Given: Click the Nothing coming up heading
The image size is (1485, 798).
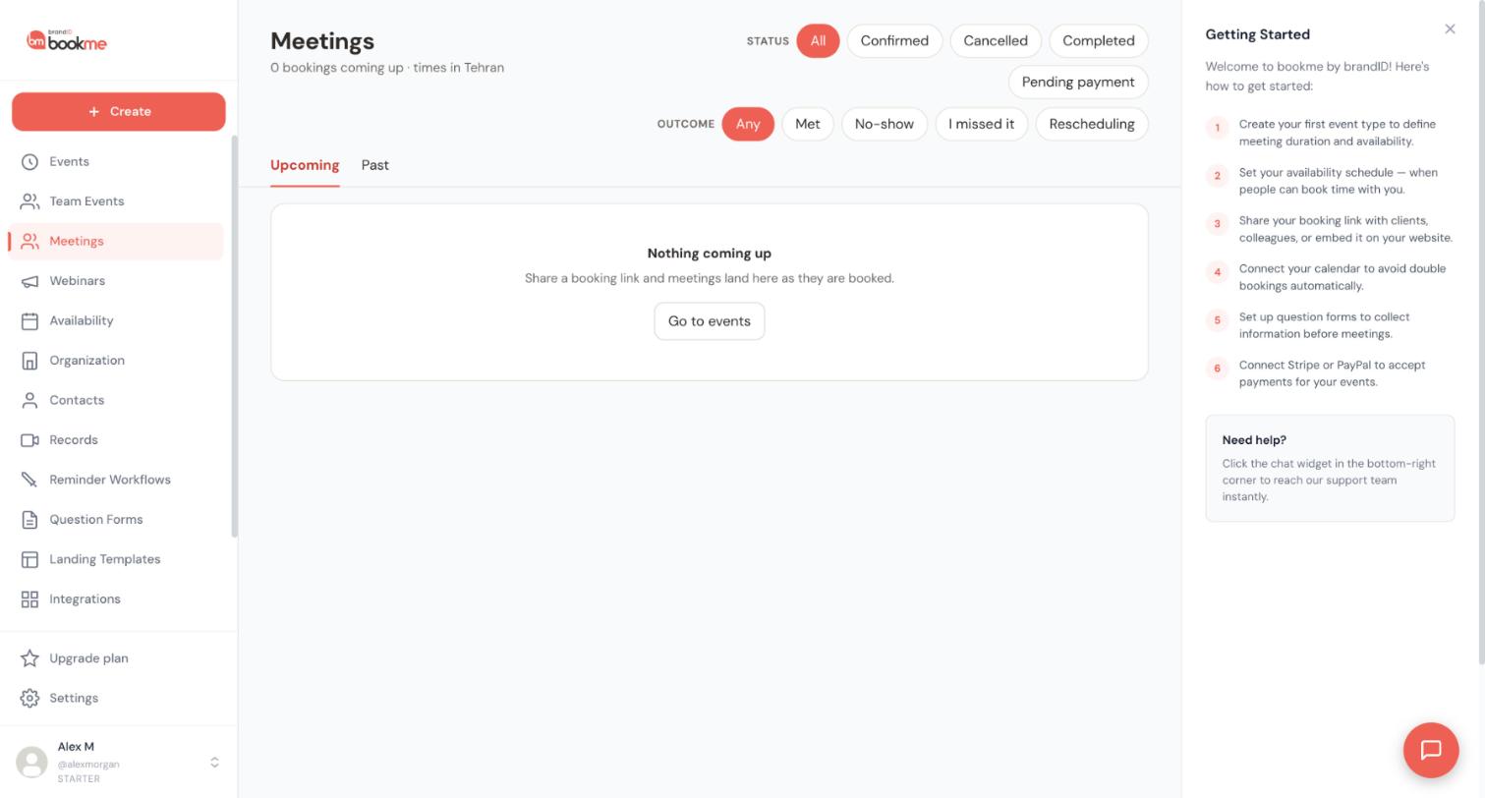Looking at the screenshot, I should (710, 254).
